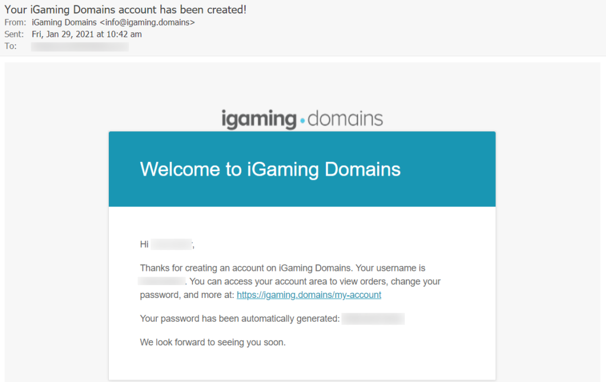This screenshot has height=382, width=606.
Task: Select the blurred recipient in the To field
Action: coord(80,46)
